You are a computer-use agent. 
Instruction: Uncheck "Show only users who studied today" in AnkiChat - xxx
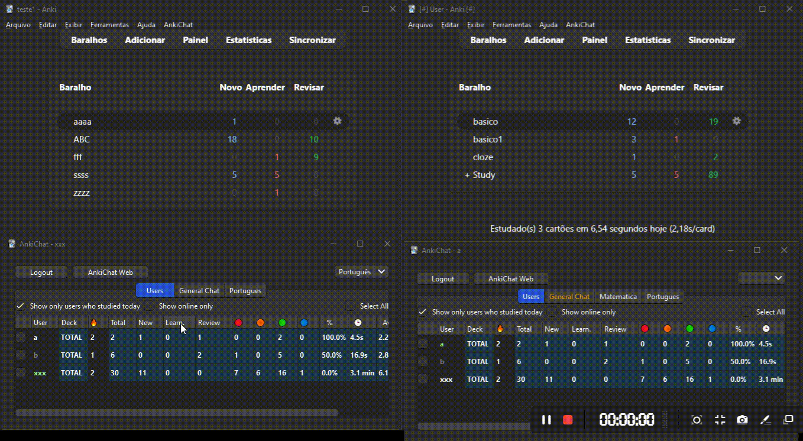click(21, 306)
